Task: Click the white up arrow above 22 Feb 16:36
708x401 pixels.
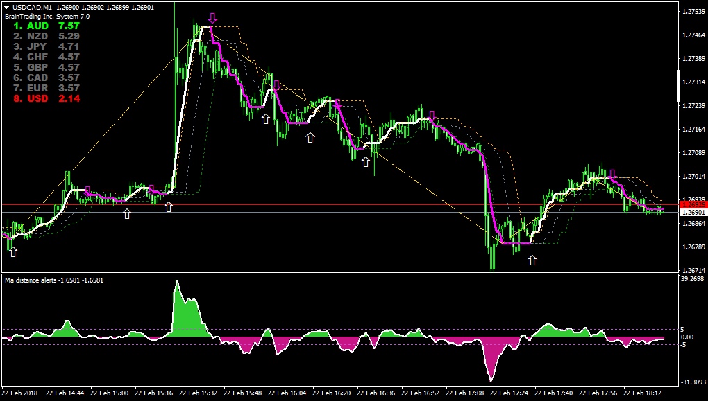Action: pyautogui.click(x=366, y=161)
